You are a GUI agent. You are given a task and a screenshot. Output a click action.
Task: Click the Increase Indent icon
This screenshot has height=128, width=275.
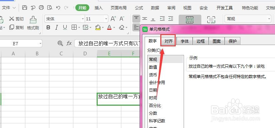click(171, 19)
